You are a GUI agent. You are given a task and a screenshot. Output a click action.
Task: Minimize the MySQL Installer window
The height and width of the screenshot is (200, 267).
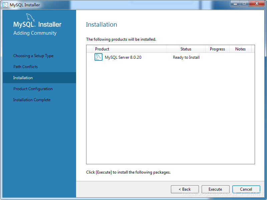click(x=235, y=3)
